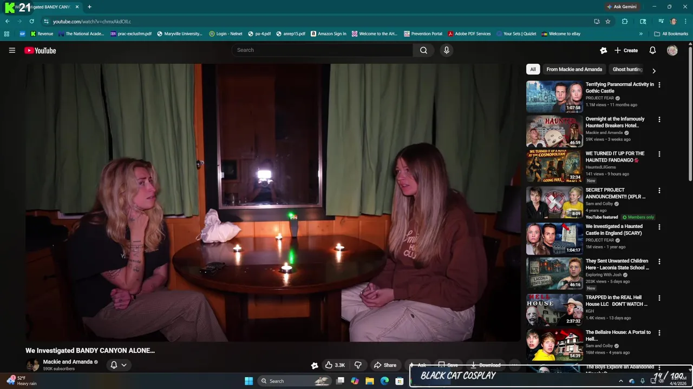Open the bookmarks bar apps grid icon
The image size is (693, 389).
(6, 33)
